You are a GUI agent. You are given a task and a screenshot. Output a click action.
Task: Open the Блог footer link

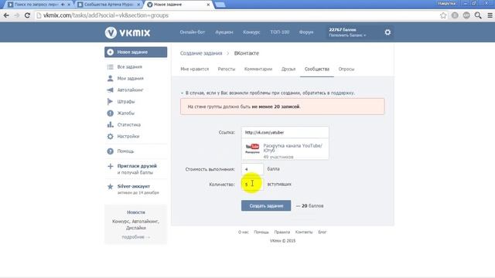[x=323, y=232]
